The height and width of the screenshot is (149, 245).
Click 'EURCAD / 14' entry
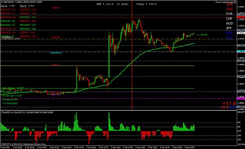click(x=8, y=32)
